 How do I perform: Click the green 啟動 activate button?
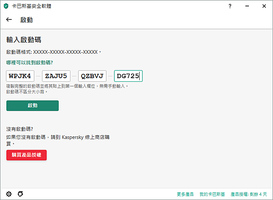click(x=33, y=105)
